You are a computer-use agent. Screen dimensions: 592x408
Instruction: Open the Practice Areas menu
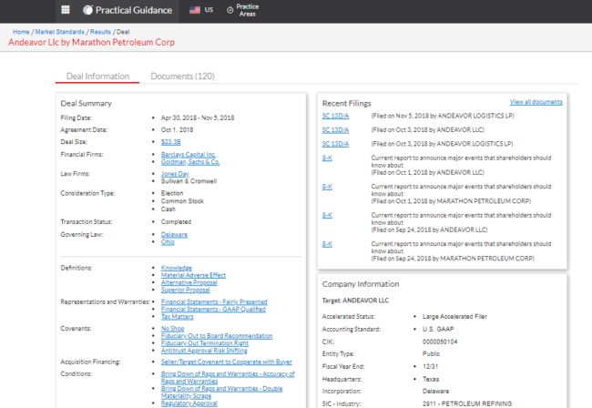[243, 10]
